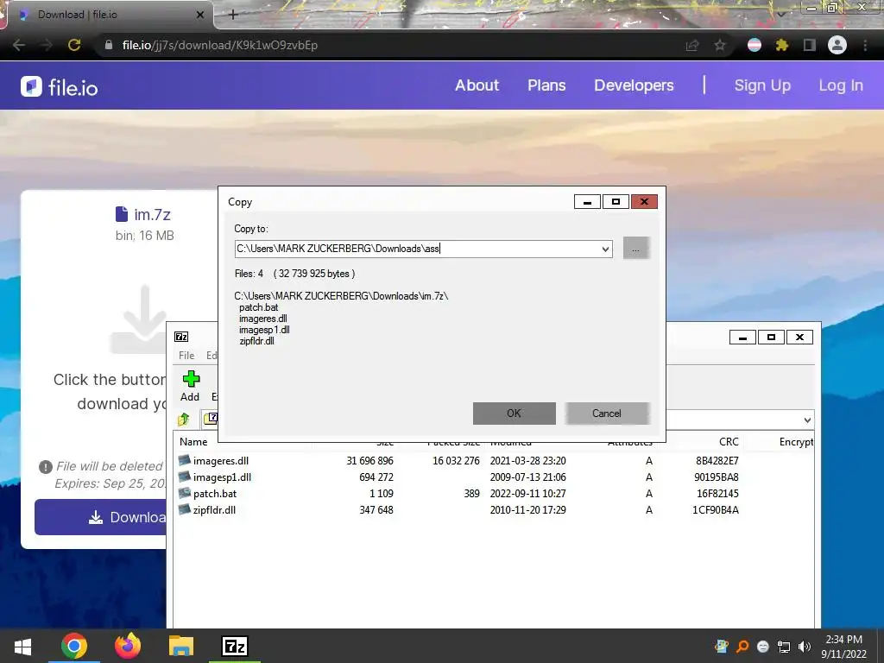Click Sign Up on file.io
This screenshot has width=884, height=663.
762,85
